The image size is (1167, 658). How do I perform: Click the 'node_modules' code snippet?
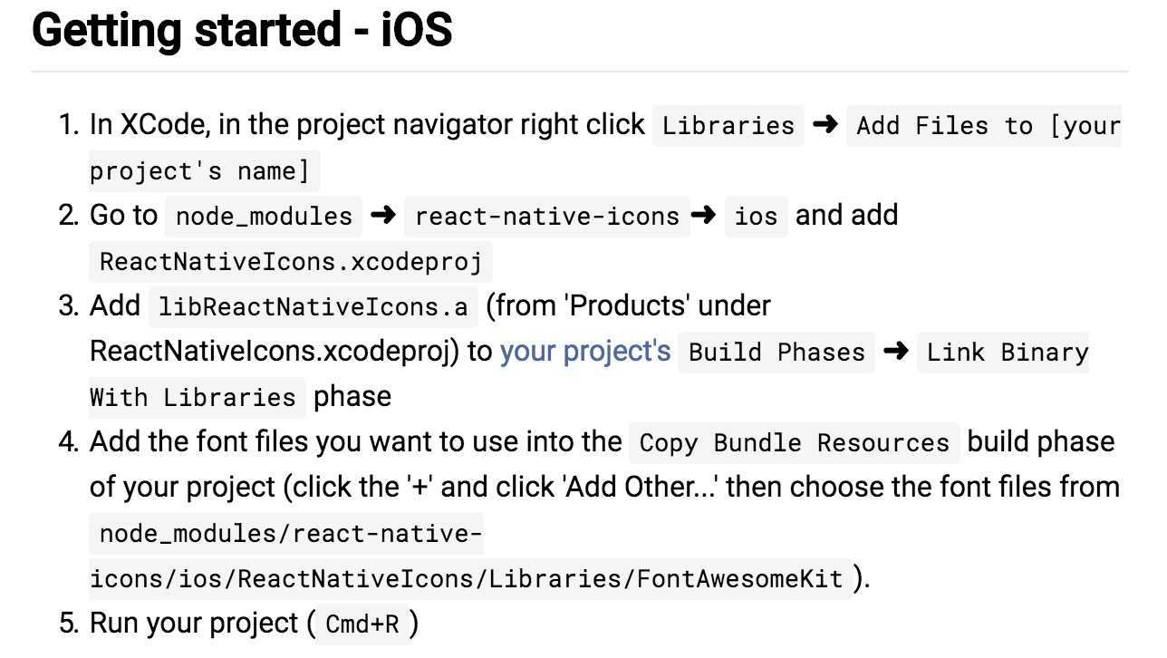[x=264, y=216]
